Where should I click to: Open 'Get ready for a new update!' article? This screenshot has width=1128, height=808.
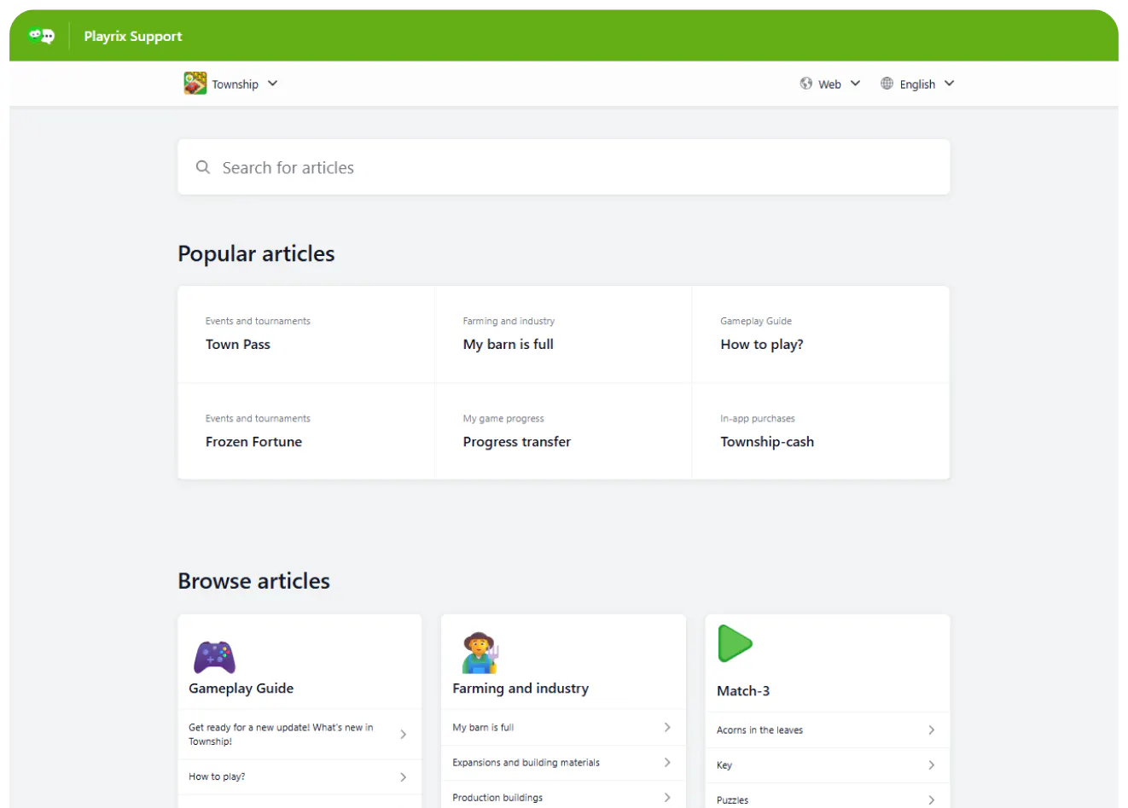(x=299, y=735)
